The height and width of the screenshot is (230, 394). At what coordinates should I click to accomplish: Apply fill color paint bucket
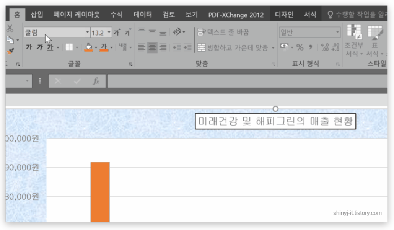[x=88, y=47]
